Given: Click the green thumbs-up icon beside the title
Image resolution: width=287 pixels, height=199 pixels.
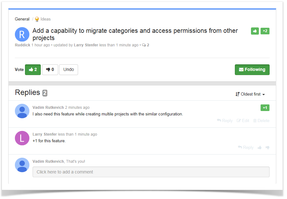Looking at the screenshot, I should [x=255, y=31].
